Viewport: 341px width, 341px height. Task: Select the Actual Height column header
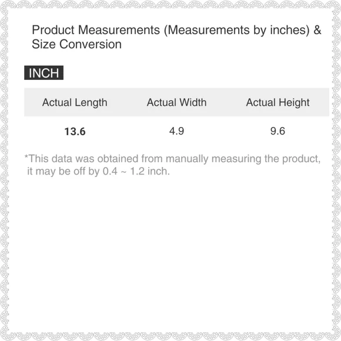[x=278, y=102]
